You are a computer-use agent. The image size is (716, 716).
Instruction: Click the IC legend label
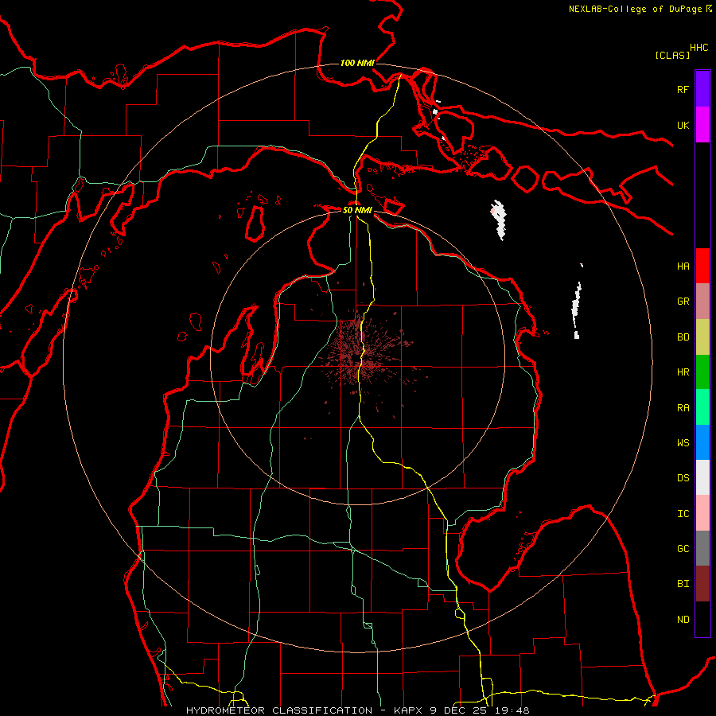[683, 514]
